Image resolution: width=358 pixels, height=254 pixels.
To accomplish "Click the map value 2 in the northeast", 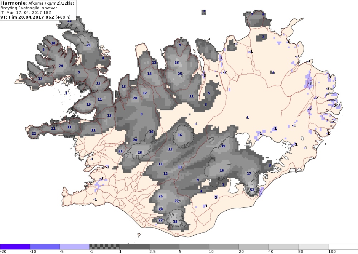I will click(263, 37).
